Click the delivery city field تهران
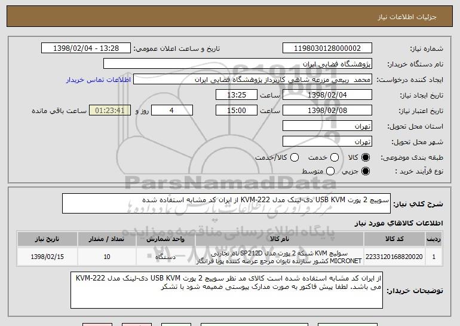 [327, 142]
